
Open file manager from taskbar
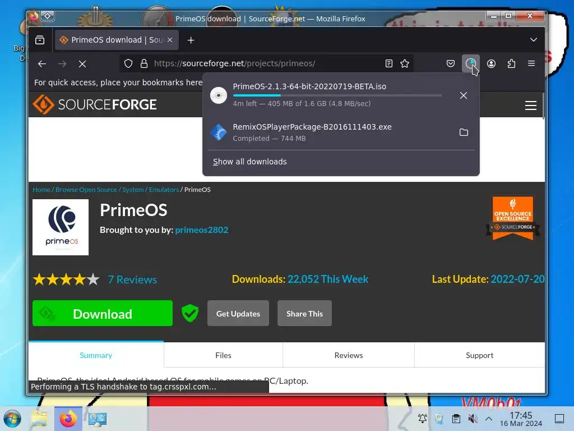point(39,419)
